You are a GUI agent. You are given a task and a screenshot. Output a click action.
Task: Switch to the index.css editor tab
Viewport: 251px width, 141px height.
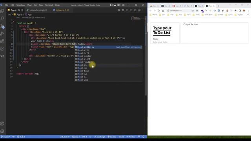(62, 10)
